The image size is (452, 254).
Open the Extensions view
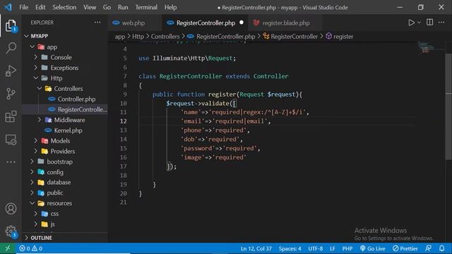[x=11, y=116]
